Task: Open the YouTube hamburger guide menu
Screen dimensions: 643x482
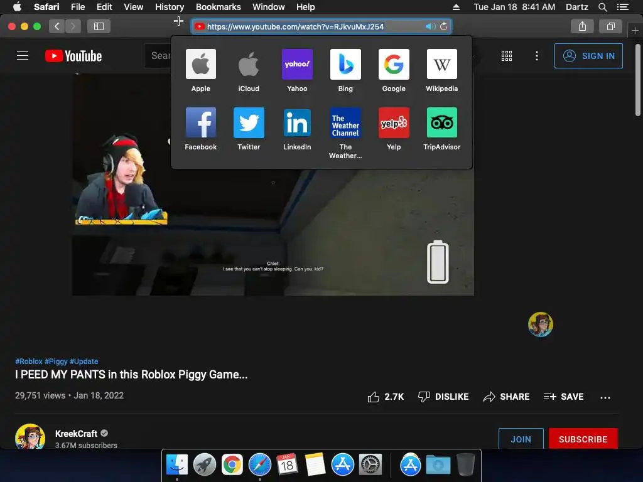Action: coord(23,56)
